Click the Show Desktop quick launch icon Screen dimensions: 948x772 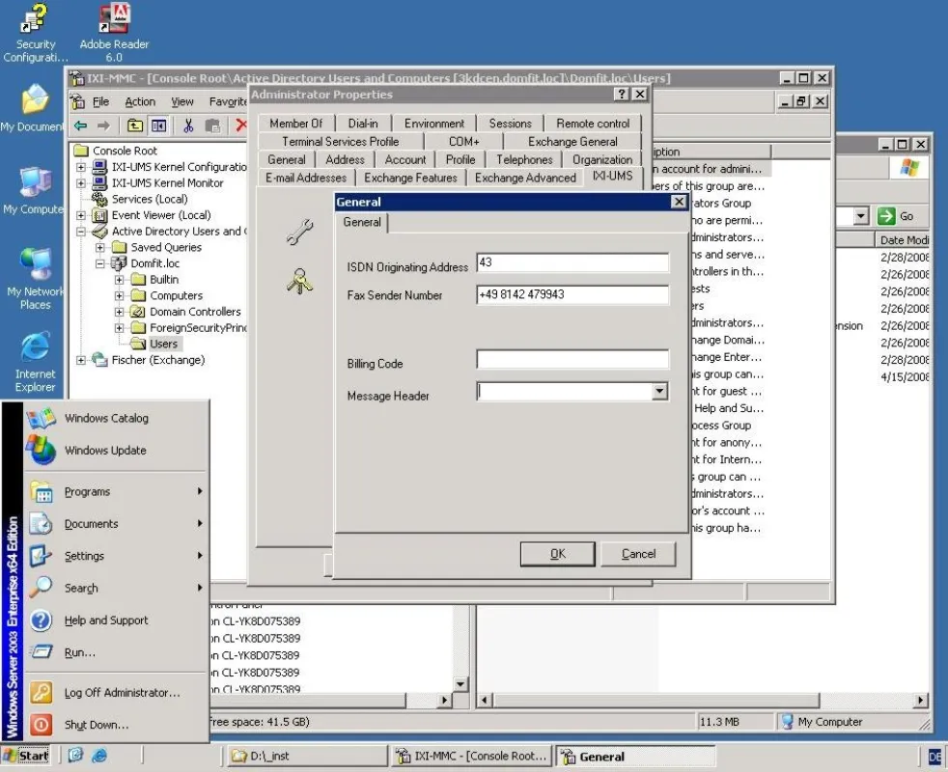(75, 755)
